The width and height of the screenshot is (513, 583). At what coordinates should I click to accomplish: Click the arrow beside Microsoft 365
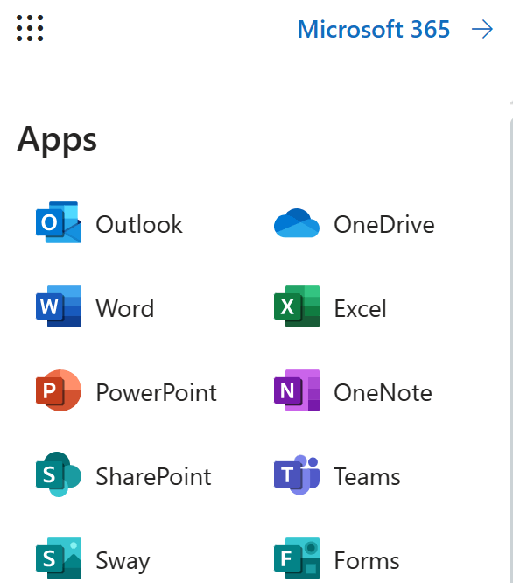[482, 30]
